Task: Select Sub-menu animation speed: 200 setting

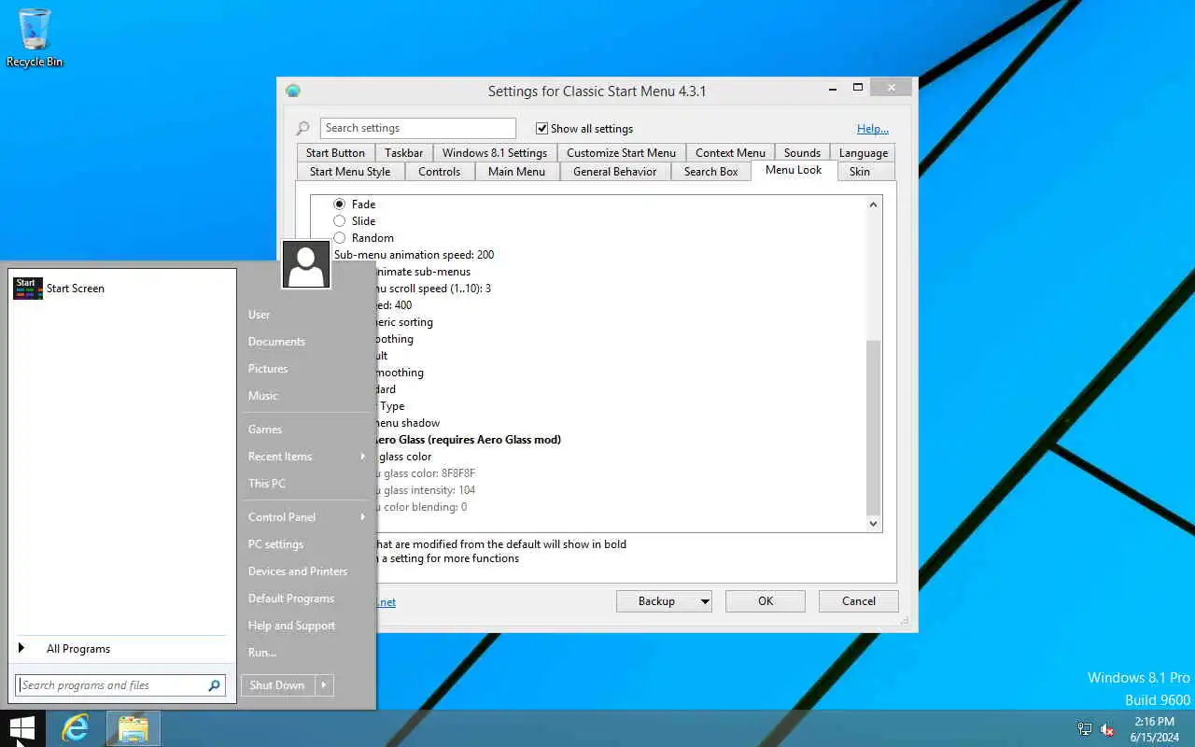Action: tap(414, 255)
